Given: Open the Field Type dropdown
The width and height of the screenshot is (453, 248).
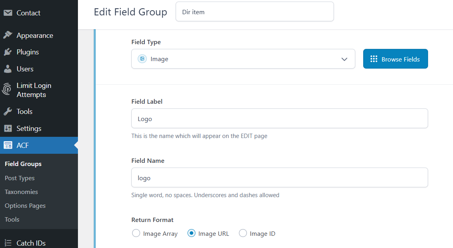Looking at the screenshot, I should click(x=243, y=59).
